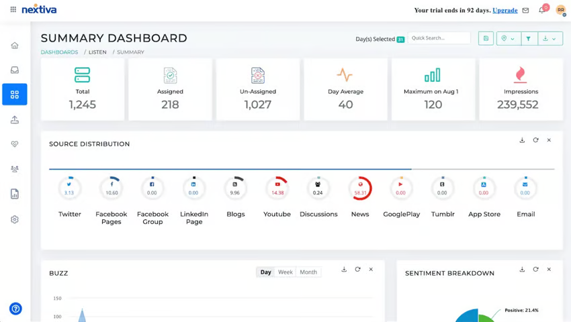This screenshot has width=571, height=322.
Task: Open the RR user avatar menu
Action: click(x=560, y=10)
